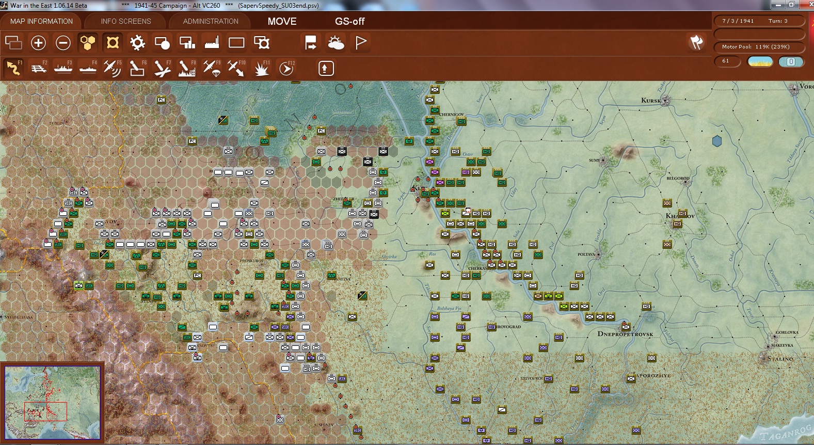
Task: Click the F12 circular arrow icon
Action: 286,68
